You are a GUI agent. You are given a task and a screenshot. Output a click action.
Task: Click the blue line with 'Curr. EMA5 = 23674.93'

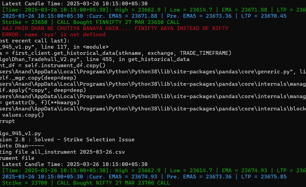click(x=144, y=177)
